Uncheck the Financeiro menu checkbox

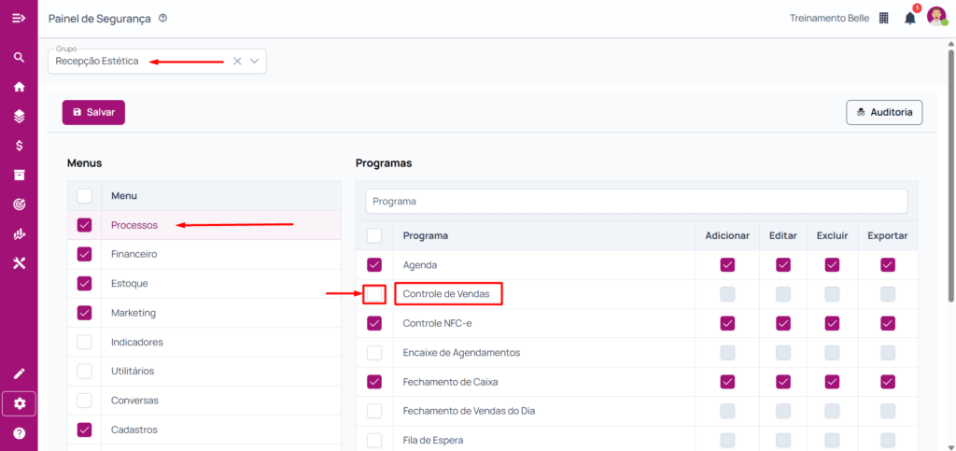pyautogui.click(x=85, y=254)
